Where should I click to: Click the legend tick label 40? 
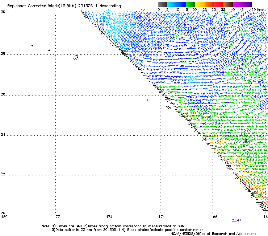[233, 10]
